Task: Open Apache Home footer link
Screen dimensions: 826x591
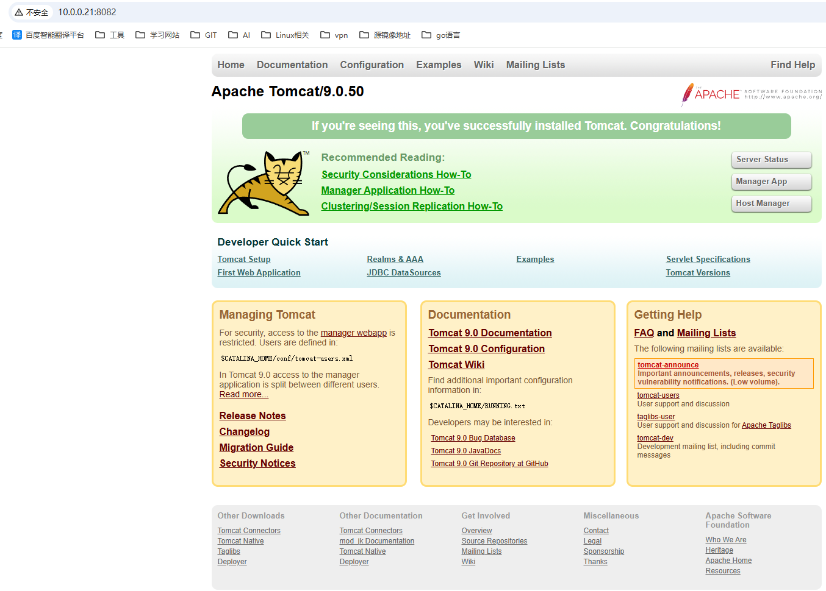Action: pos(728,561)
